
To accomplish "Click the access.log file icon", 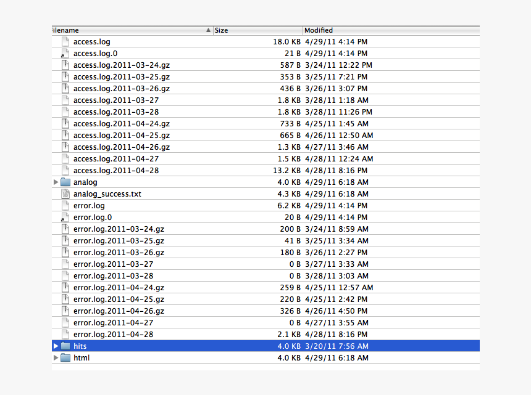I will coord(65,41).
